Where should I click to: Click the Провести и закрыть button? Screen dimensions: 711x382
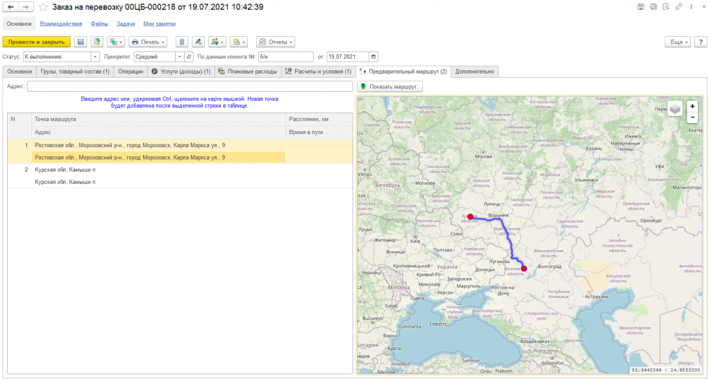[37, 42]
